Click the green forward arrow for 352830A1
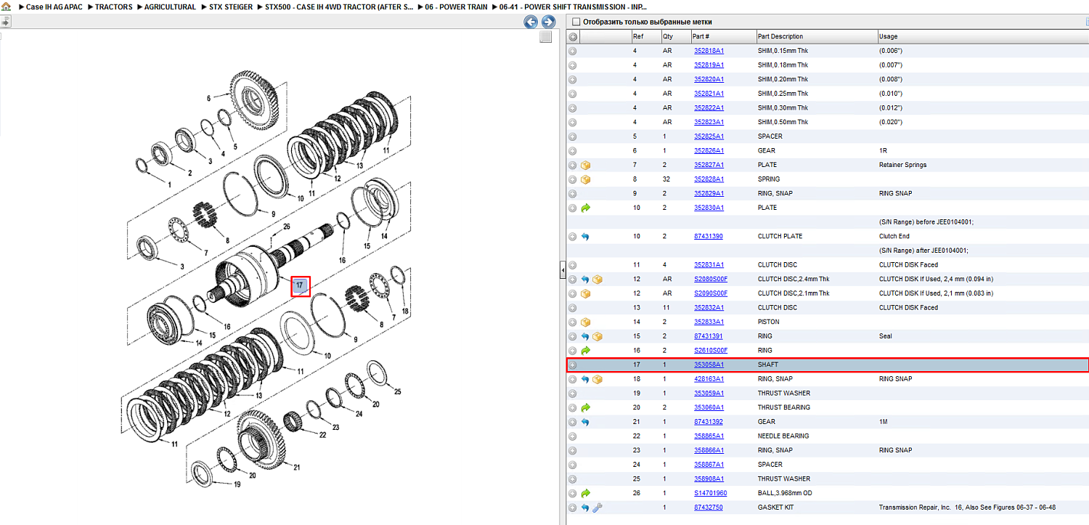 (x=586, y=208)
